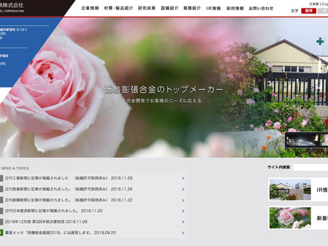Switch site language to 日本語

(x=314, y=4)
